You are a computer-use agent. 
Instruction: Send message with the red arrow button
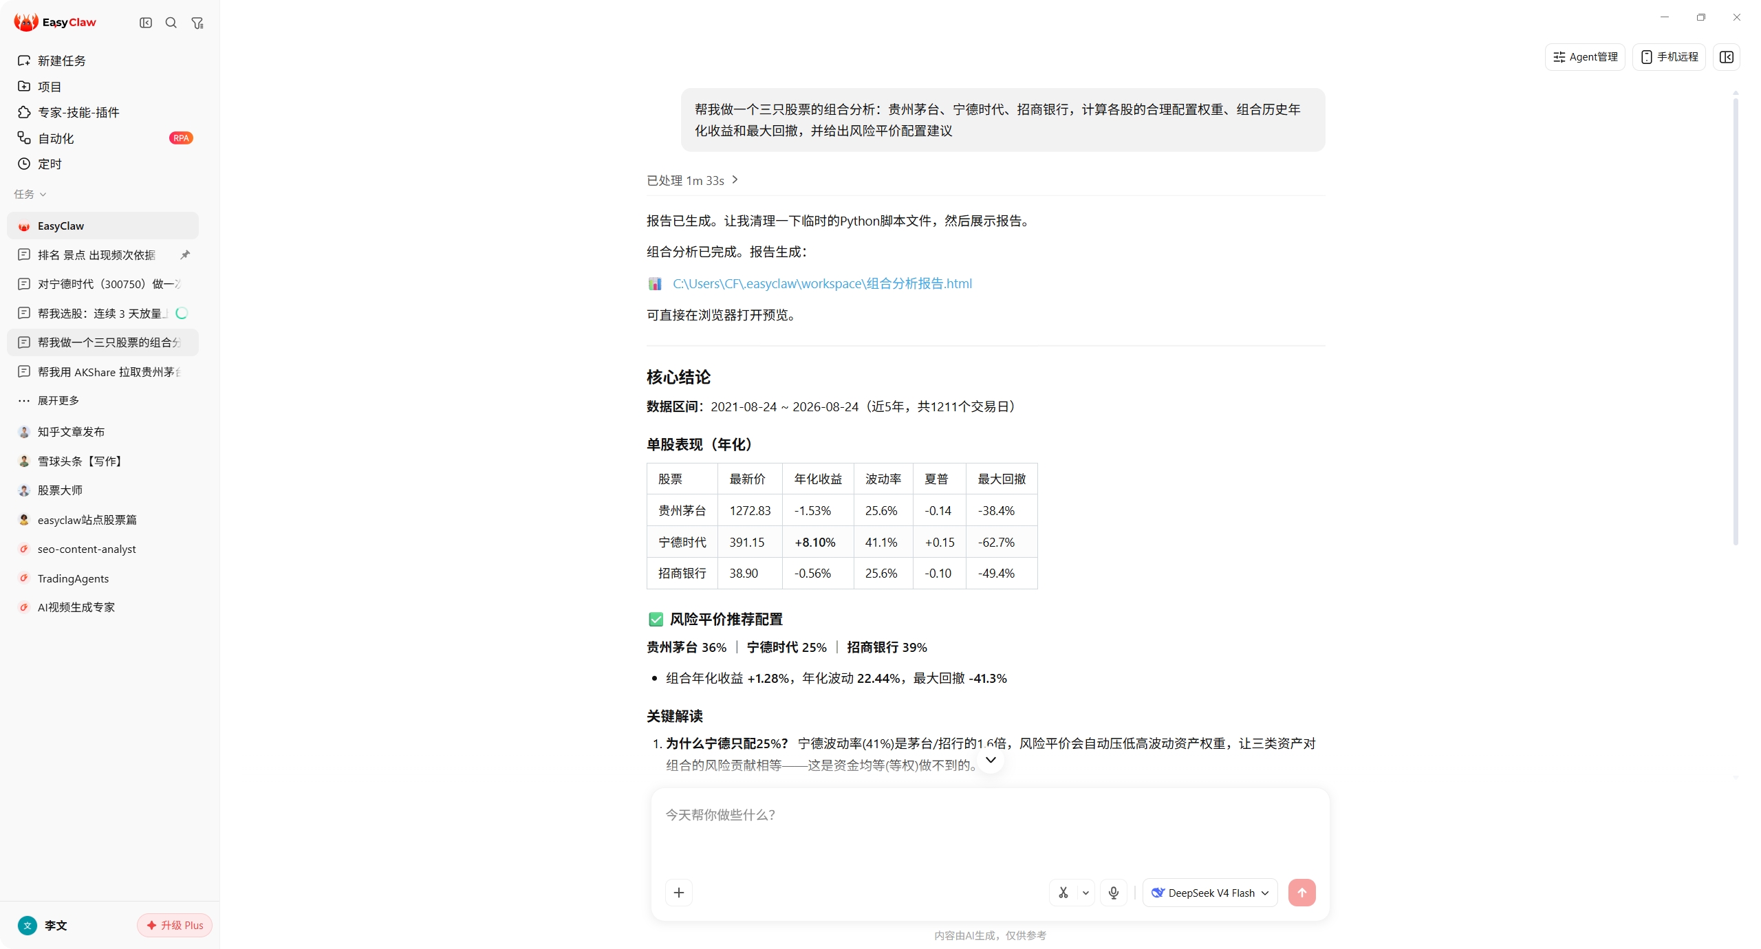1301,893
